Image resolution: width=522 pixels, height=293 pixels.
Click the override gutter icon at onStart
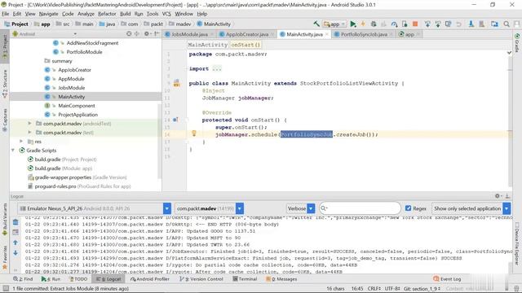point(175,120)
